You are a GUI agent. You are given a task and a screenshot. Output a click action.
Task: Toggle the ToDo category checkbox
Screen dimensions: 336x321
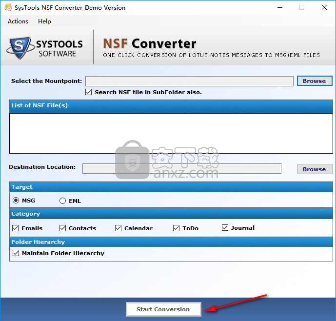[177, 228]
